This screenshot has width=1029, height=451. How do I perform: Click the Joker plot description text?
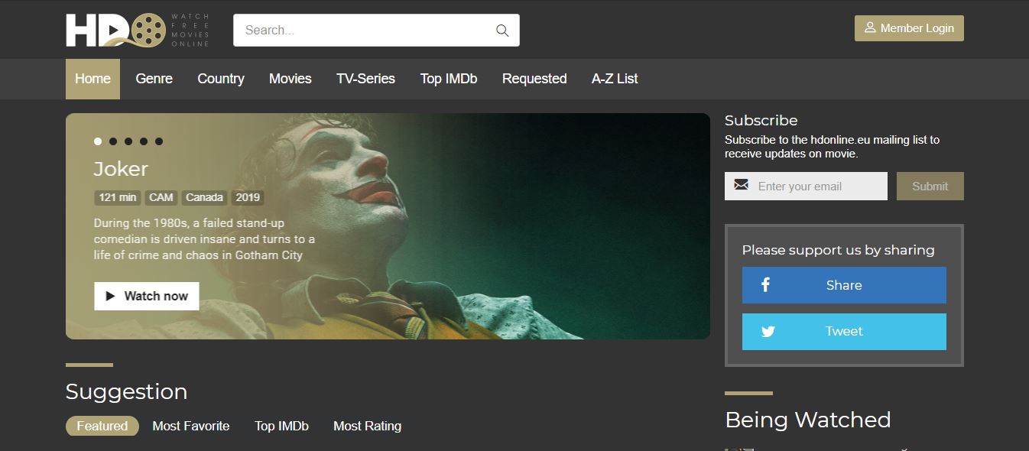coord(204,239)
